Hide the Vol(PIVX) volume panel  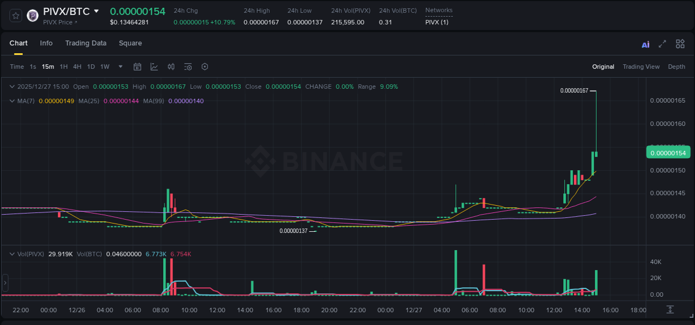pos(12,254)
